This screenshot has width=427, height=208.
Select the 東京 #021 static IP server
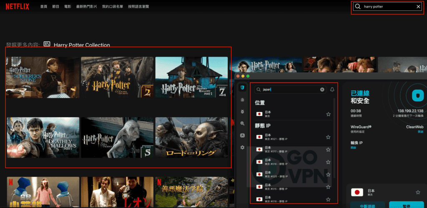tap(294, 137)
